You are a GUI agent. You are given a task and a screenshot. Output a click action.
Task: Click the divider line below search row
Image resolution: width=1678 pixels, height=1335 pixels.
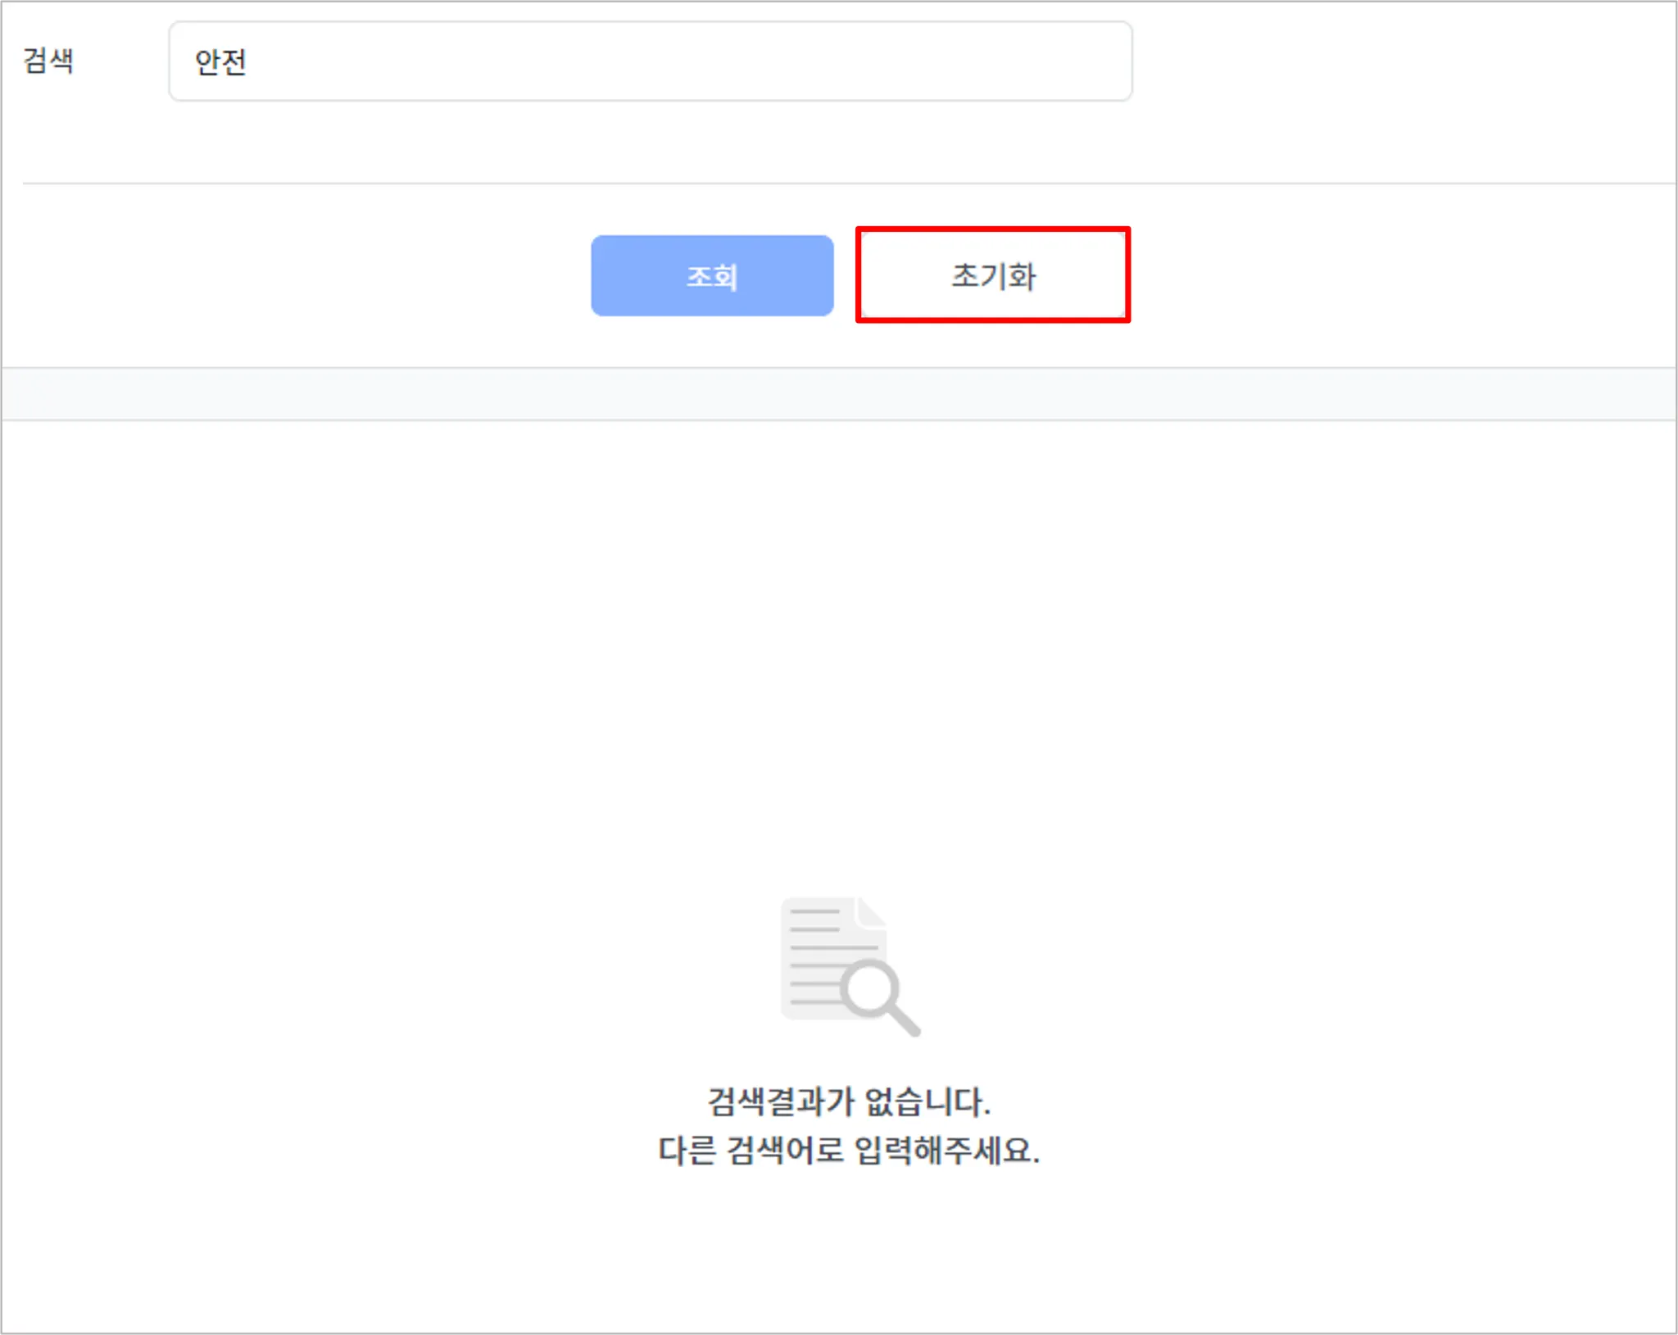[839, 184]
